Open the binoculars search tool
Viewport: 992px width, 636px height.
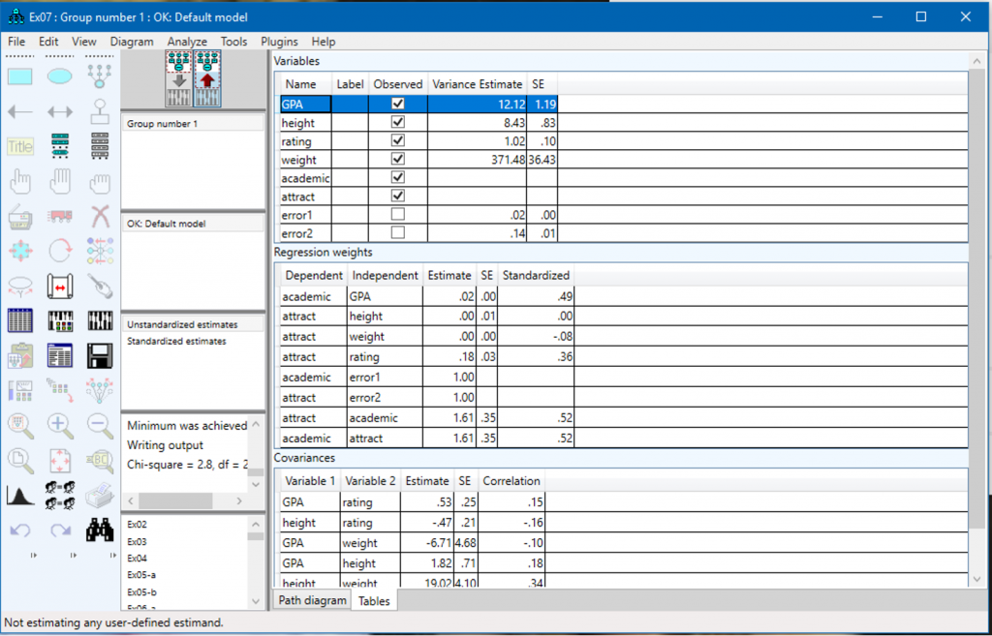coord(100,530)
